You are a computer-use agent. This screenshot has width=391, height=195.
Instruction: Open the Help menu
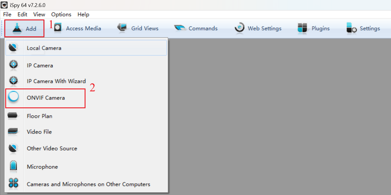coord(83,14)
